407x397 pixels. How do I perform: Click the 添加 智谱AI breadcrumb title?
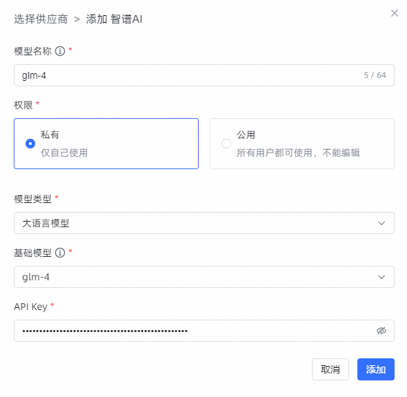(x=115, y=19)
